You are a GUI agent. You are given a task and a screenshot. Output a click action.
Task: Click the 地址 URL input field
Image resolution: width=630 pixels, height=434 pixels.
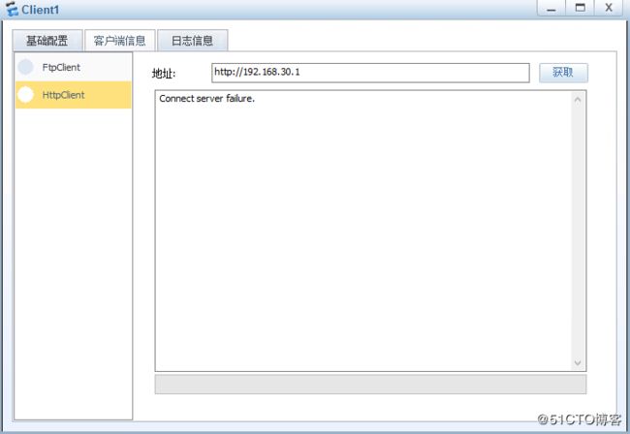pyautogui.click(x=370, y=73)
